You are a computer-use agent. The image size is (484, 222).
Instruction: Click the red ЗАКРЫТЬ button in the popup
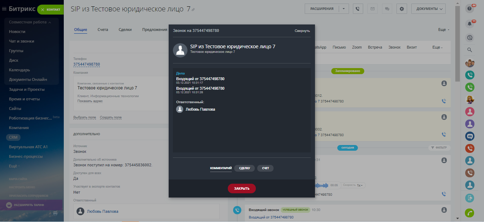(242, 188)
